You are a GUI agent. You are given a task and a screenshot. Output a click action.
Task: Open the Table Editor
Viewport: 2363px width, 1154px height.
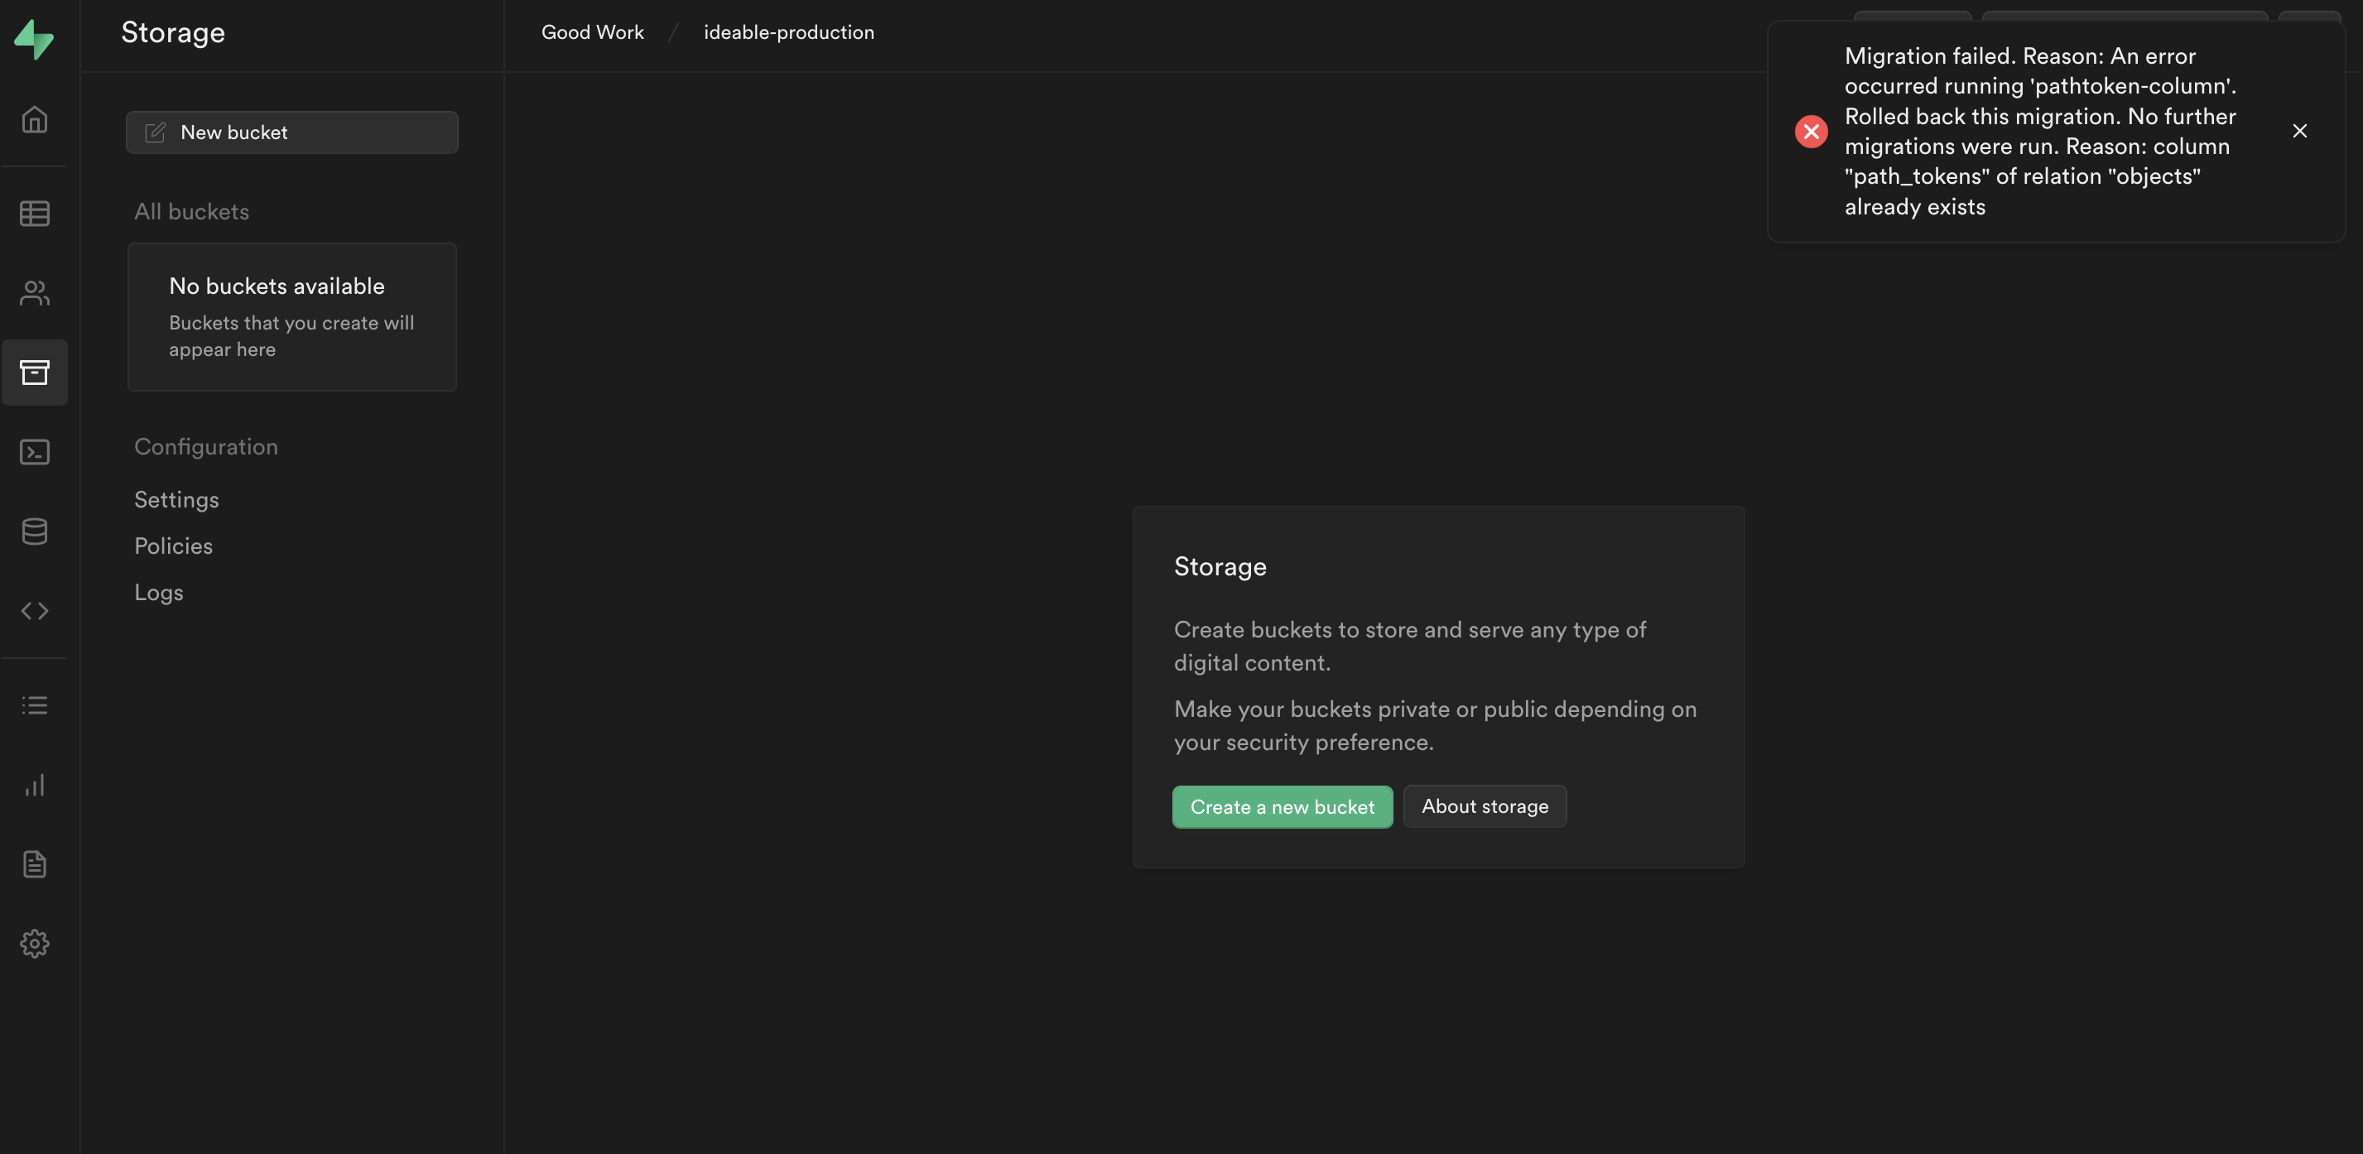34,213
